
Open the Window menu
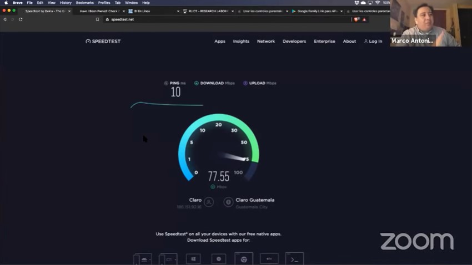point(131,3)
